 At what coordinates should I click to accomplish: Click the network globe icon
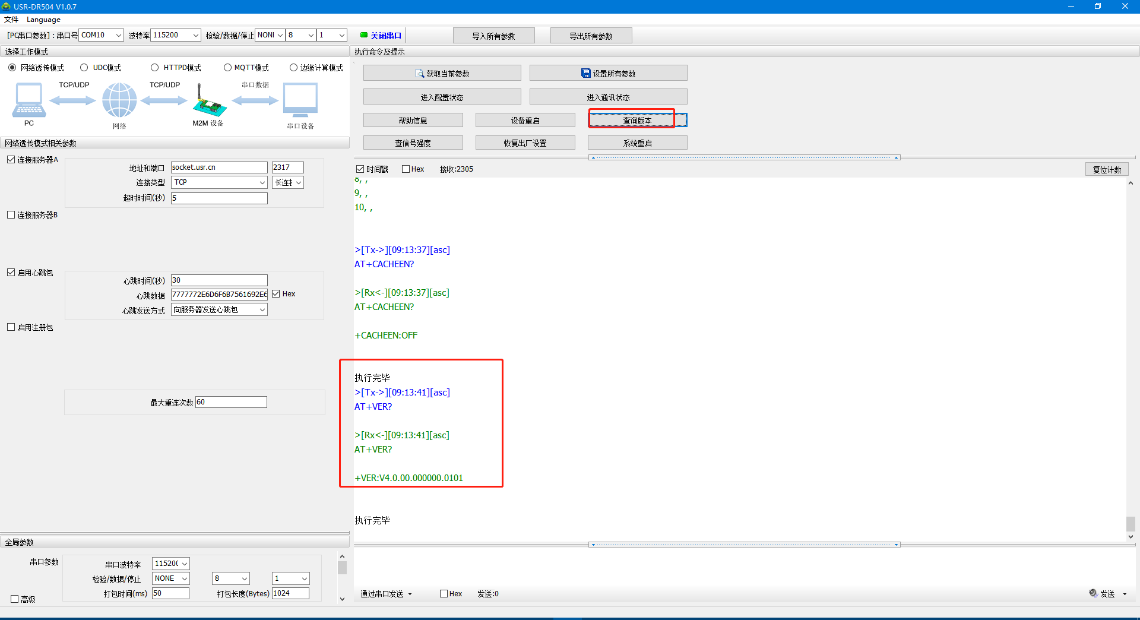[119, 100]
